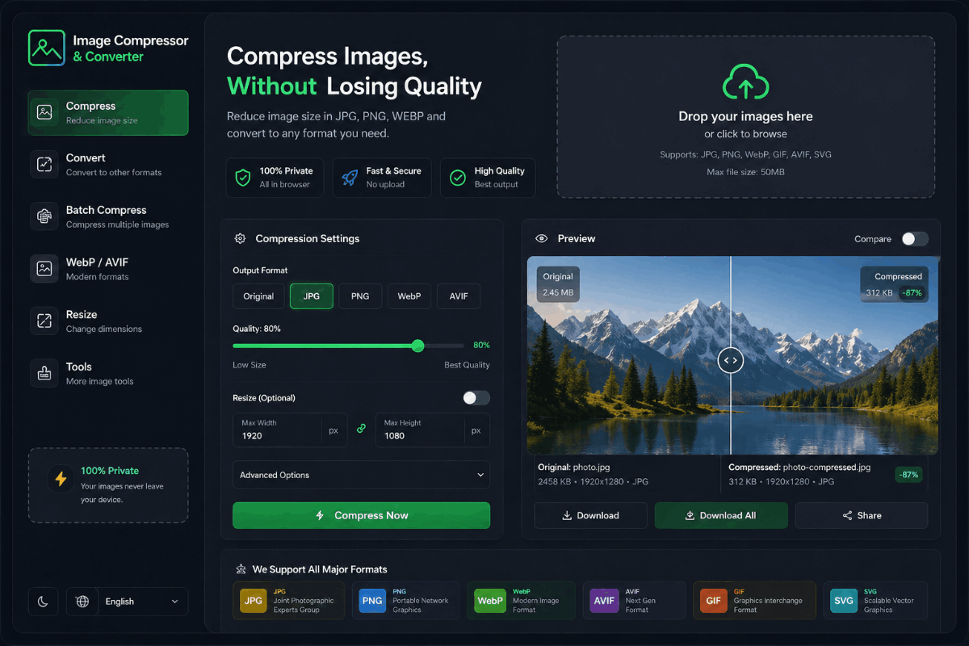Click the Image Compressor logo icon

point(46,48)
